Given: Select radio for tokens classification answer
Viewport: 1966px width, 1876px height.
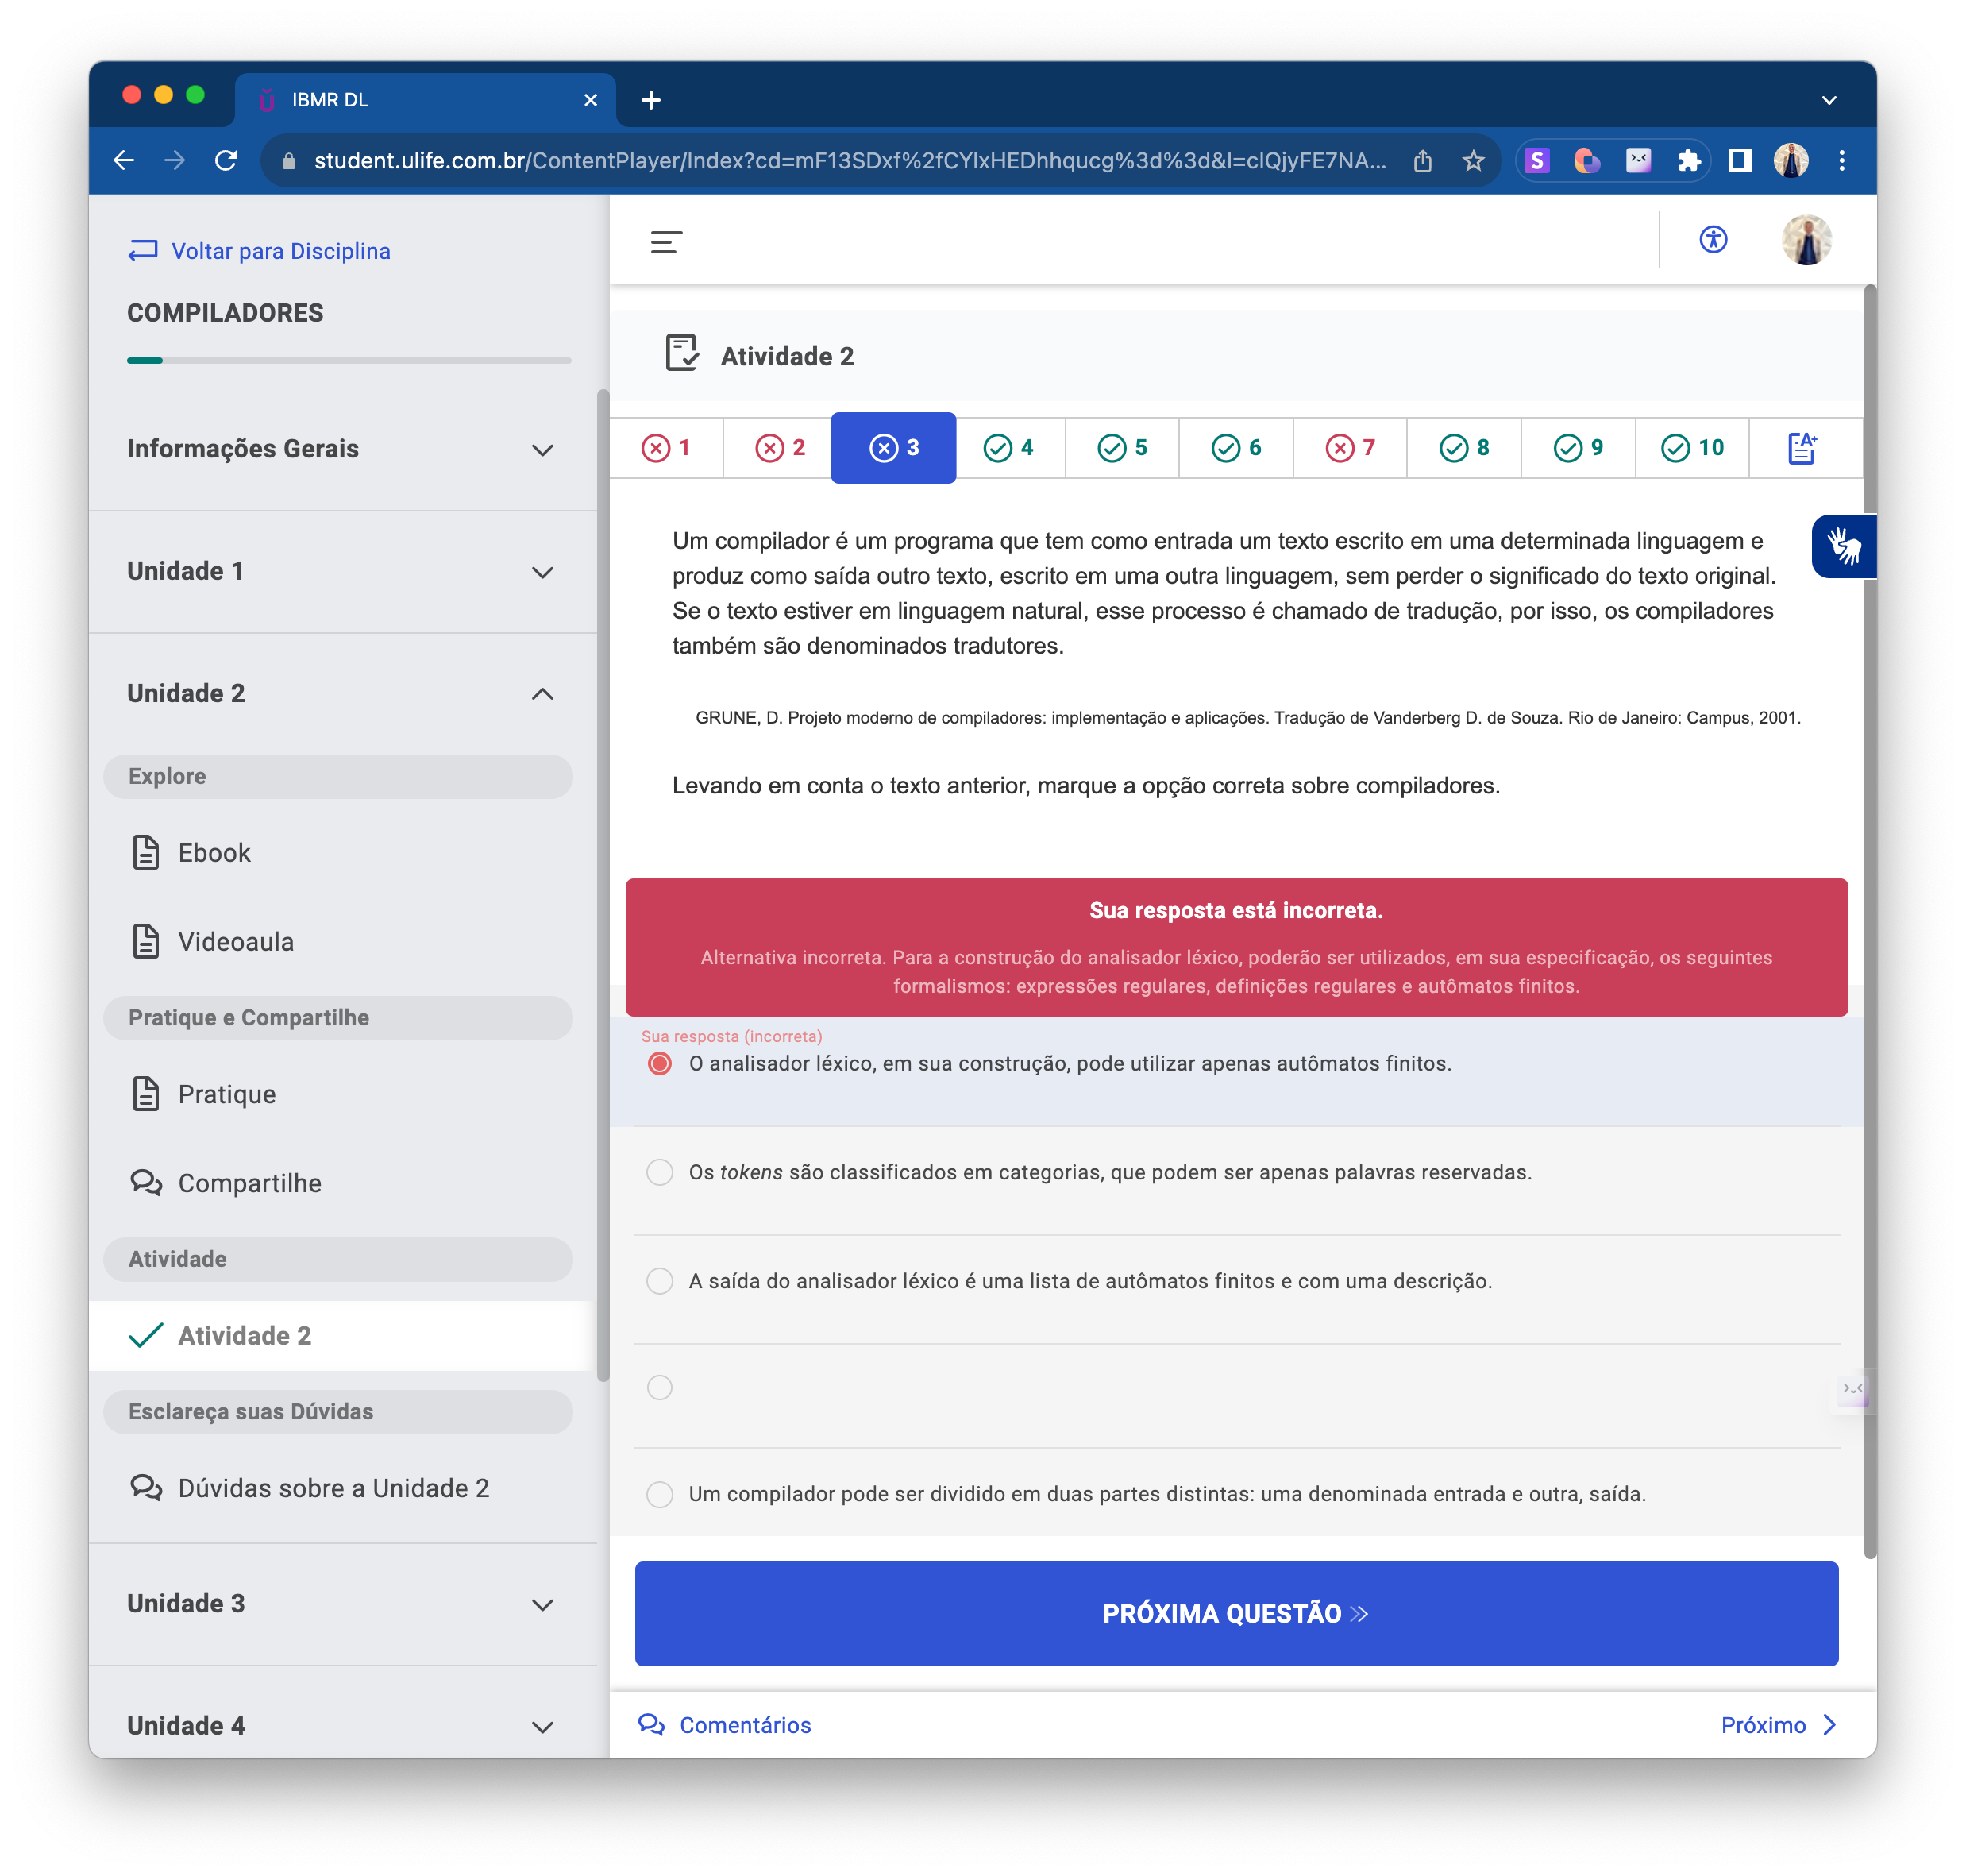Looking at the screenshot, I should click(660, 1172).
